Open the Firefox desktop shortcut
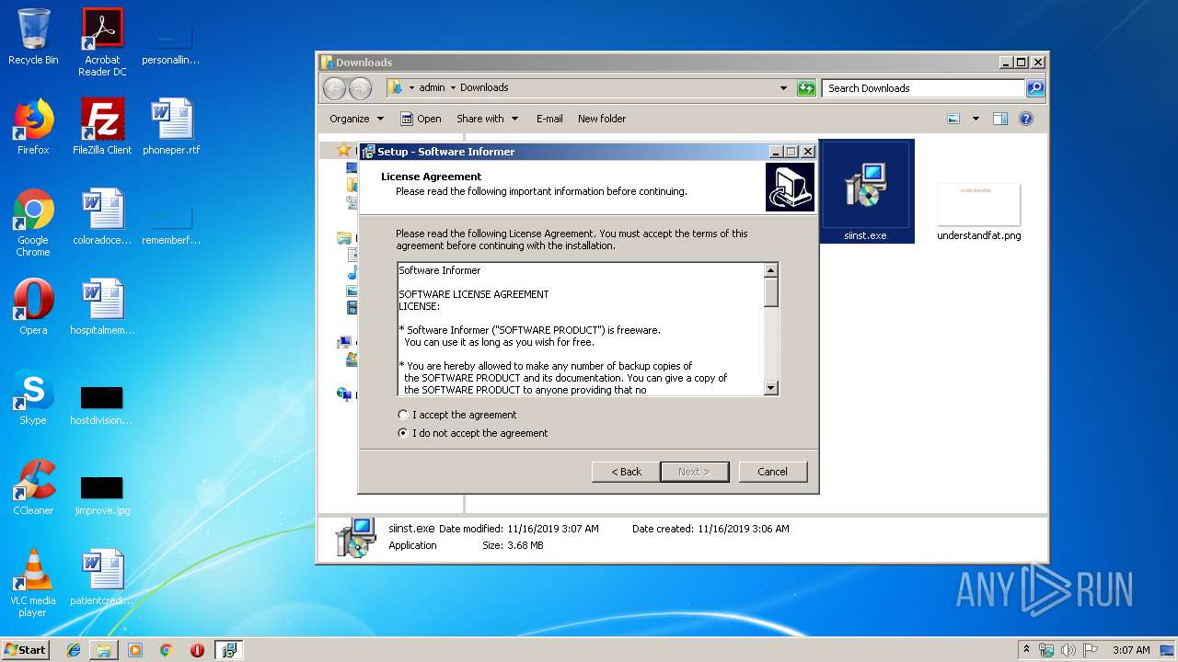 click(x=33, y=127)
